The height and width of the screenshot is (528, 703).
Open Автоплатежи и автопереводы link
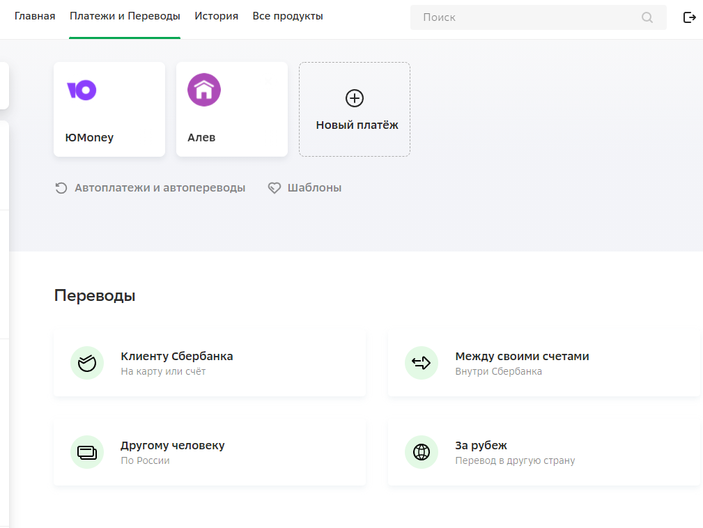click(160, 188)
